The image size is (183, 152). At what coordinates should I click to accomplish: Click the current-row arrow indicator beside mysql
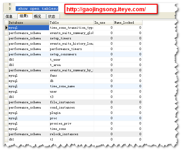point(7,28)
